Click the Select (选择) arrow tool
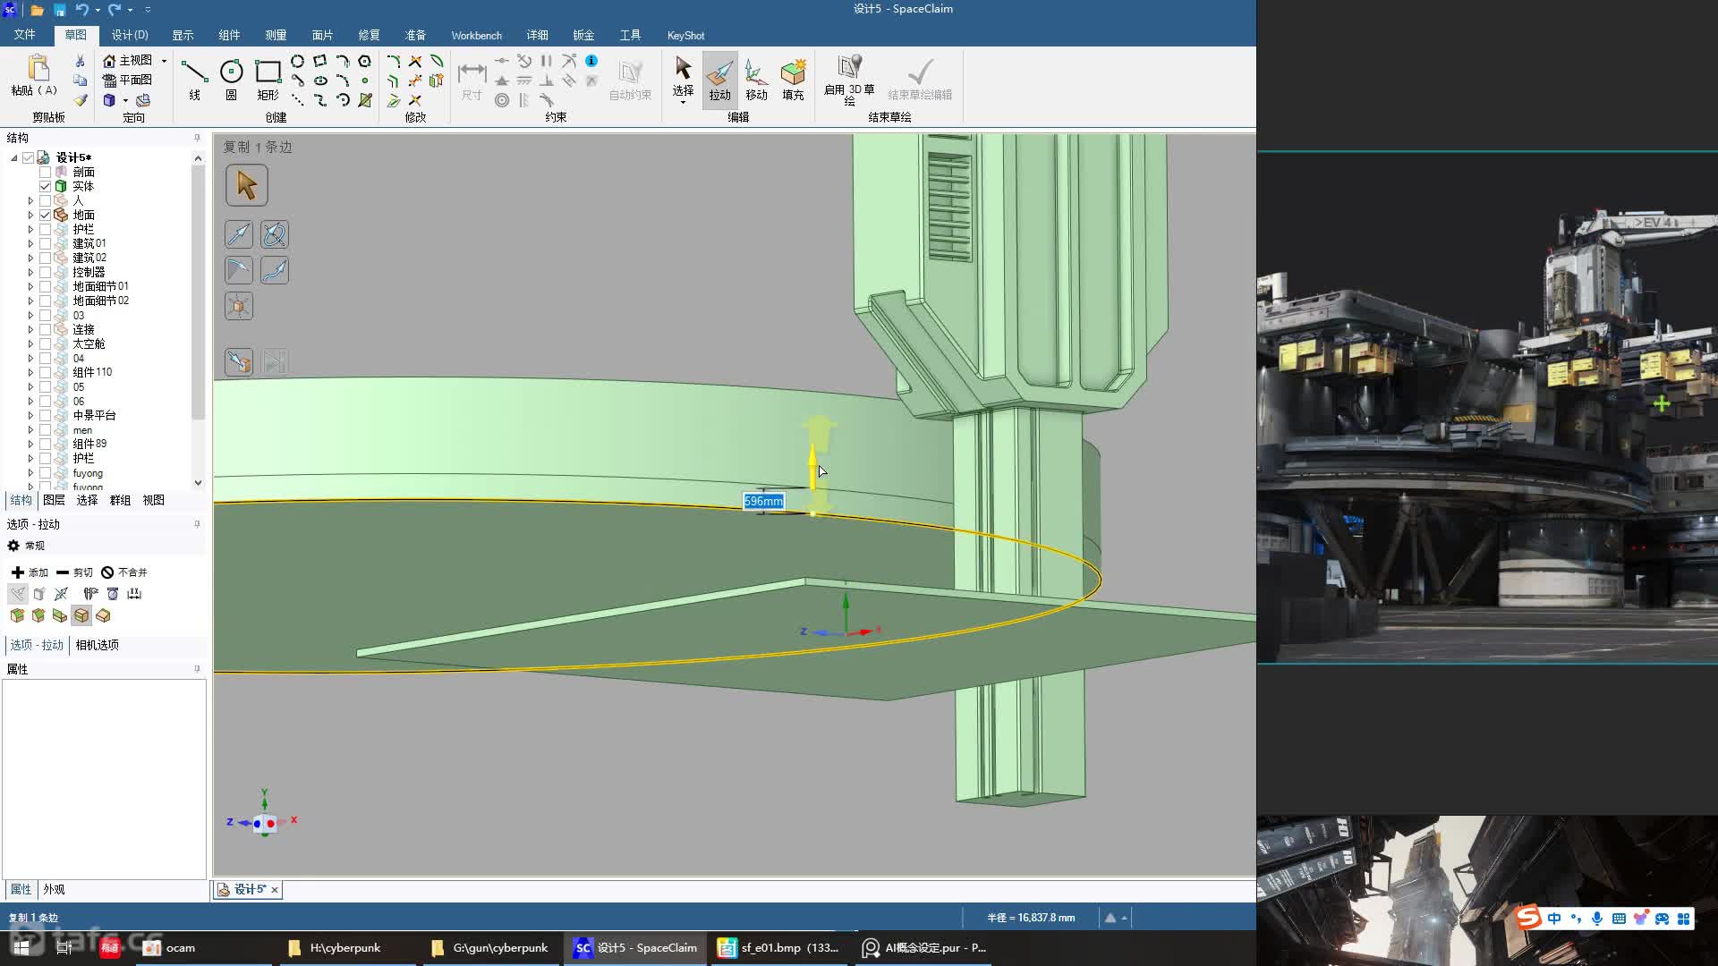 tap(683, 75)
